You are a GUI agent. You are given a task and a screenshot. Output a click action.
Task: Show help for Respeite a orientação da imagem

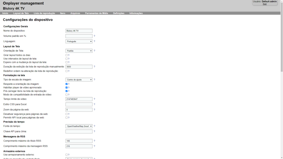tap(69, 84)
